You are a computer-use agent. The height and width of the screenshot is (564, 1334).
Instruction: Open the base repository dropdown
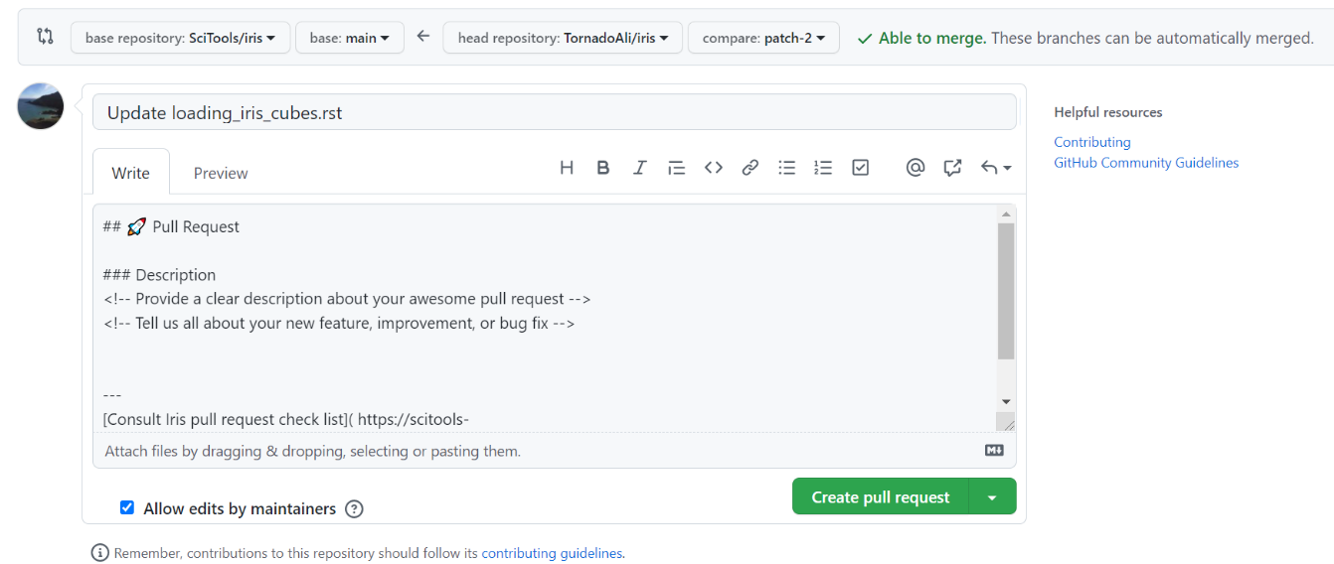click(180, 38)
